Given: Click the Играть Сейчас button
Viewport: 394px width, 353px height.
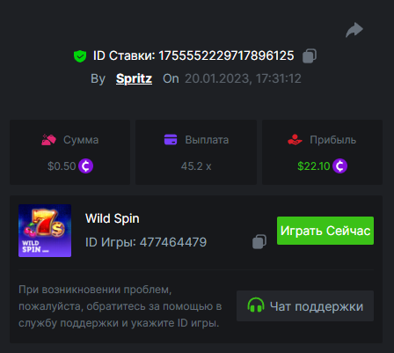Looking at the screenshot, I should pyautogui.click(x=325, y=231).
